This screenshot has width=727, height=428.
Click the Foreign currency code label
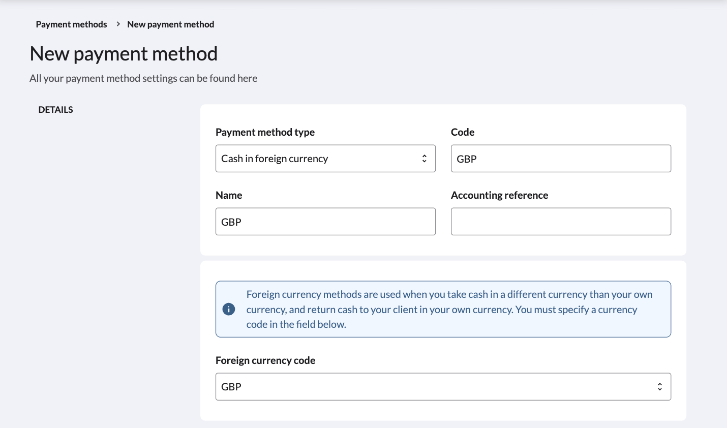[x=265, y=360]
